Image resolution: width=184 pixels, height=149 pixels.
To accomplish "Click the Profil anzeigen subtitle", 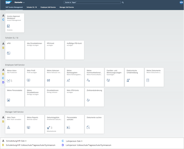I will pyautogui.click(x=32, y=72).
